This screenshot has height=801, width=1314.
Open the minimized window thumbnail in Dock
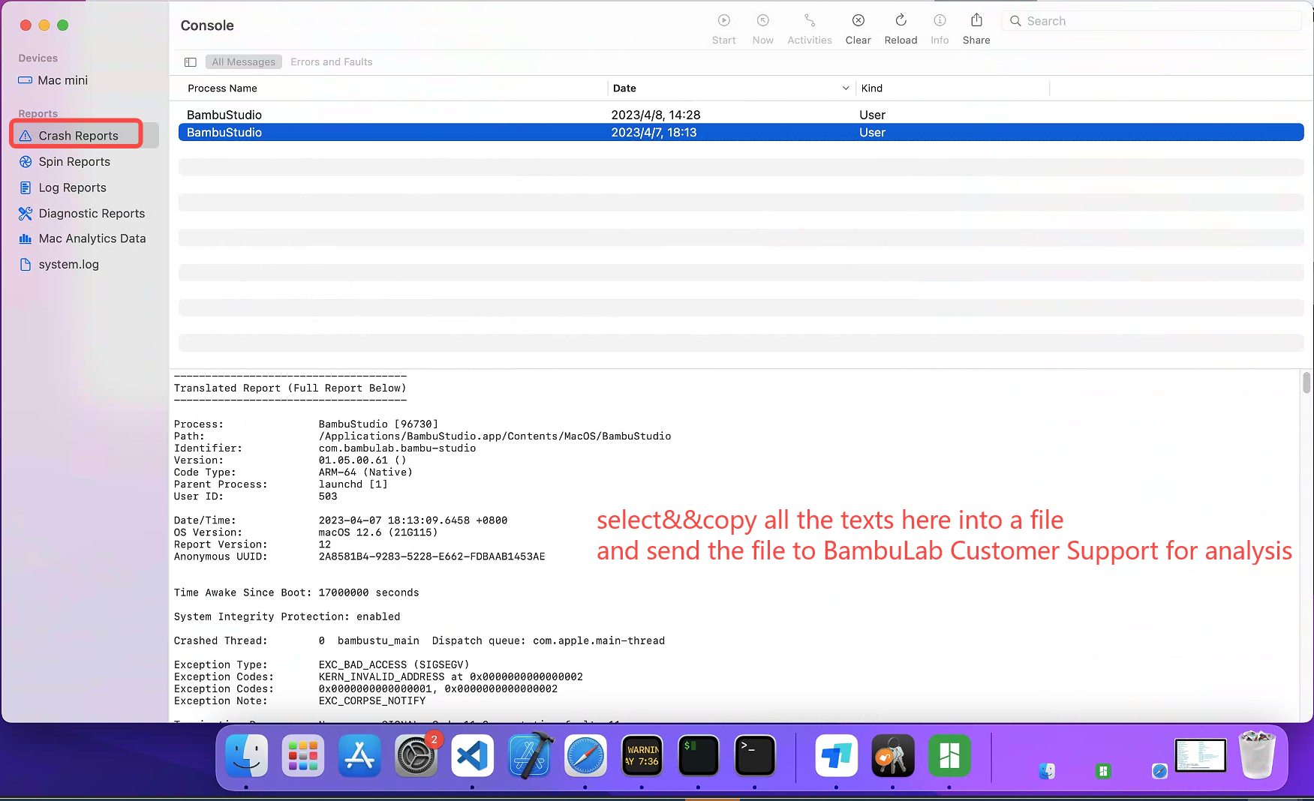point(1201,756)
